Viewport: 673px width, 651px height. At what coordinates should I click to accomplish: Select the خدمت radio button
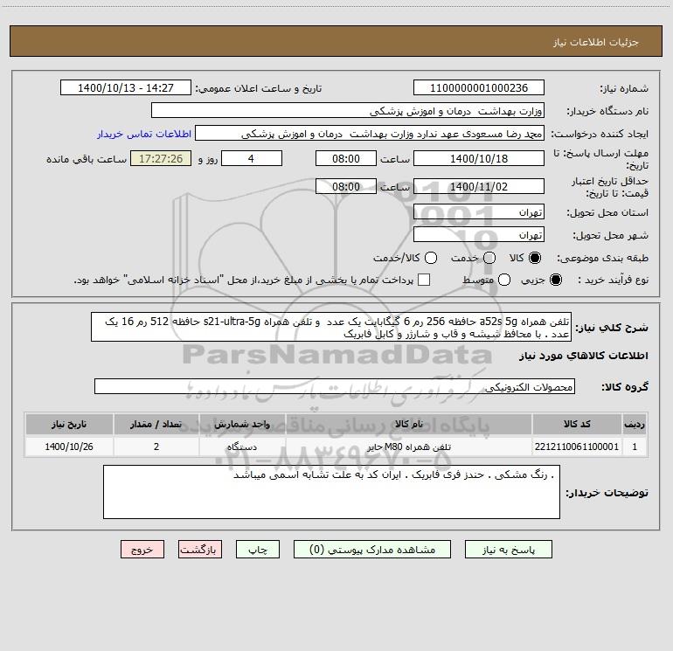point(489,258)
